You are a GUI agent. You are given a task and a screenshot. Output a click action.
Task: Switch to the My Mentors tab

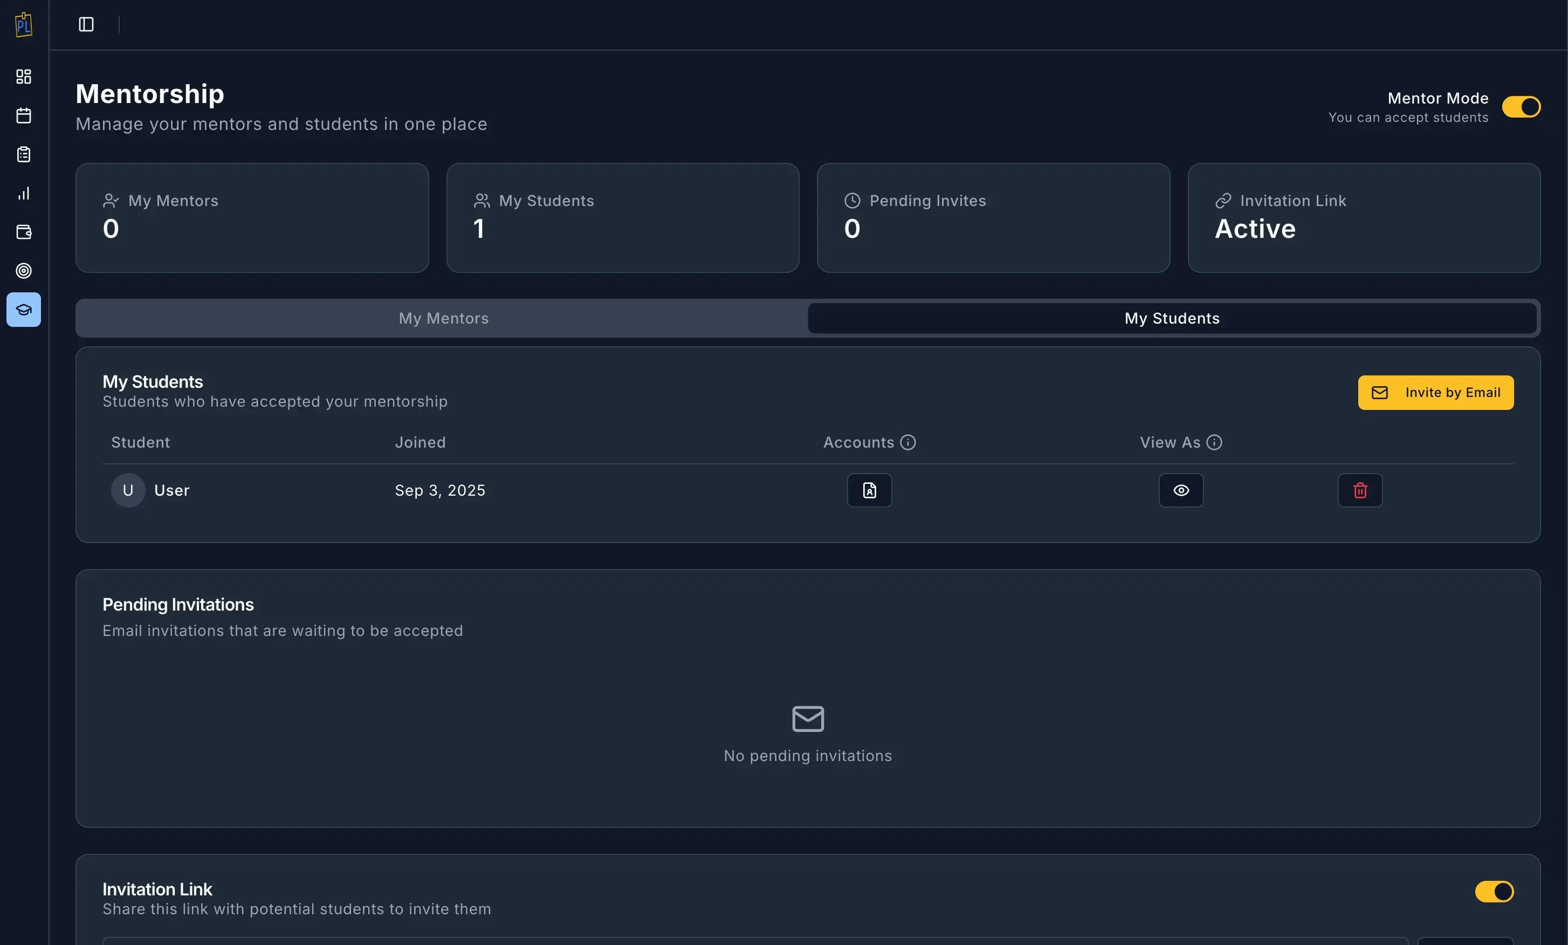[x=443, y=318]
